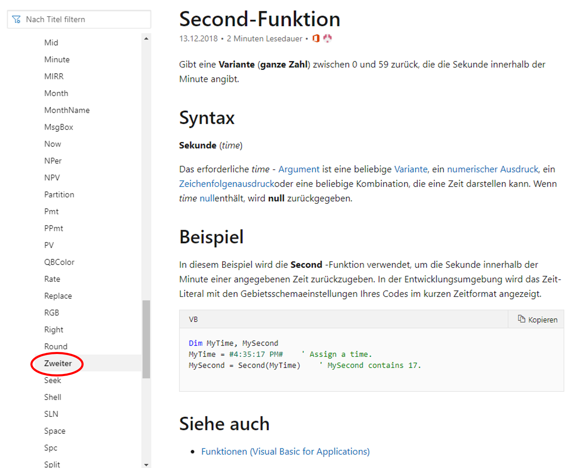Click the bold 'Sekunde' syntax word

pos(198,146)
